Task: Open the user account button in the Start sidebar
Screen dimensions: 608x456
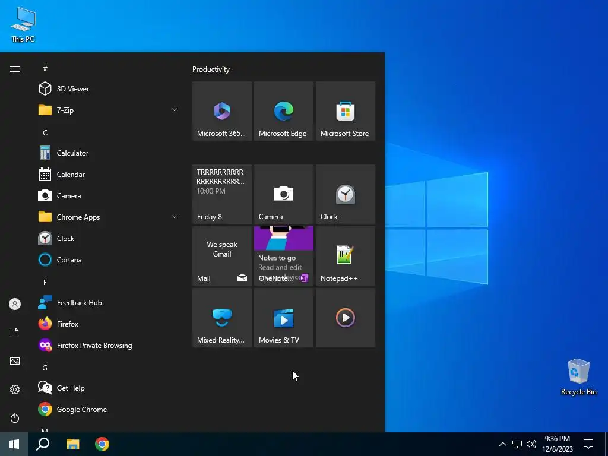Action: 15,304
